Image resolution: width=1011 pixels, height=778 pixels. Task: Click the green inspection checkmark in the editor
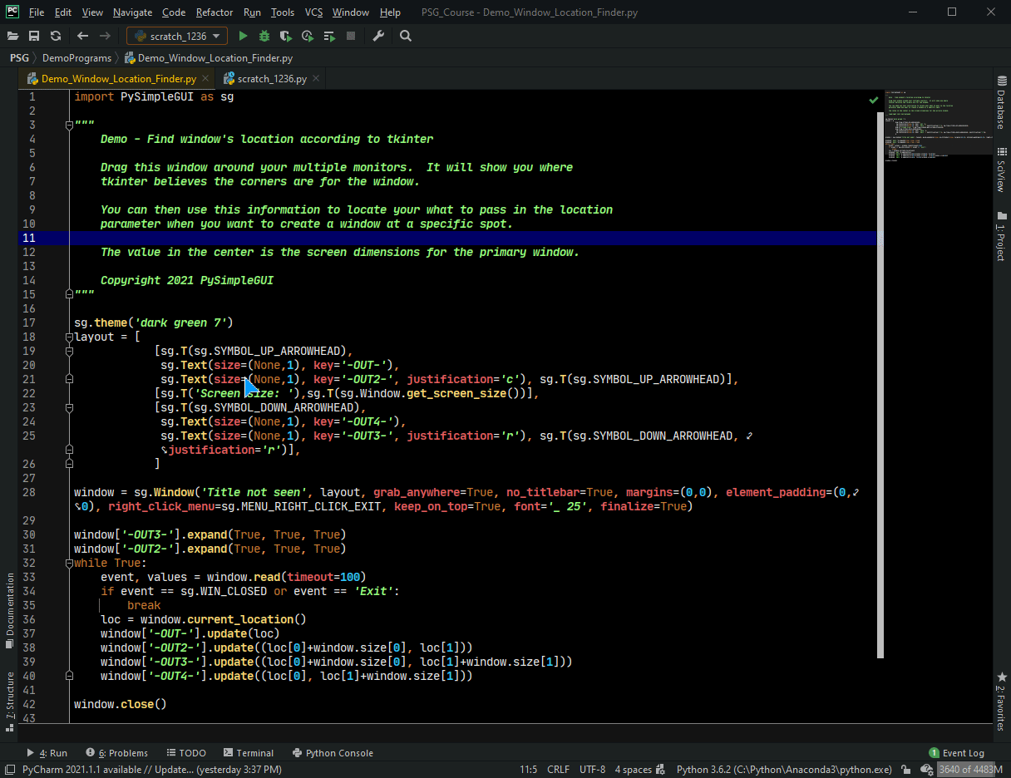(874, 100)
